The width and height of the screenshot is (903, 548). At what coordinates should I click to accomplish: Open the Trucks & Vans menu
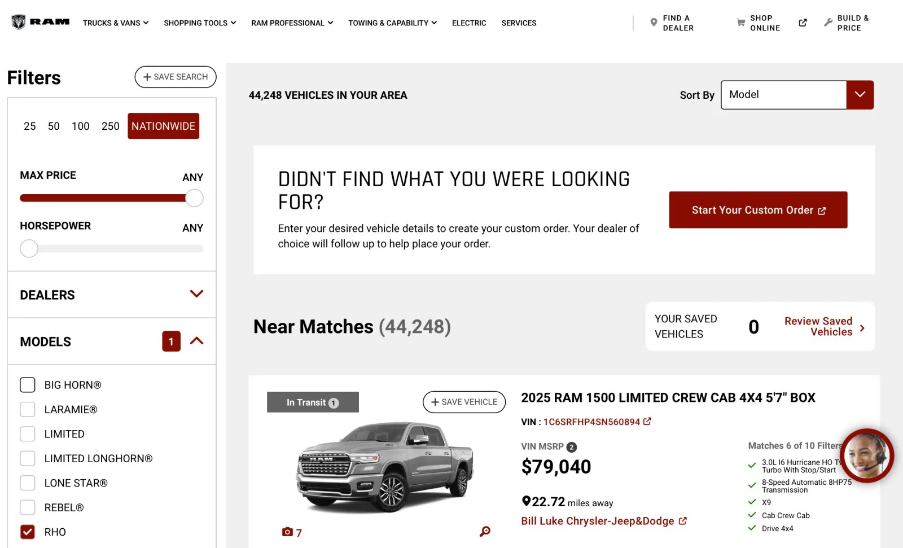(x=116, y=23)
